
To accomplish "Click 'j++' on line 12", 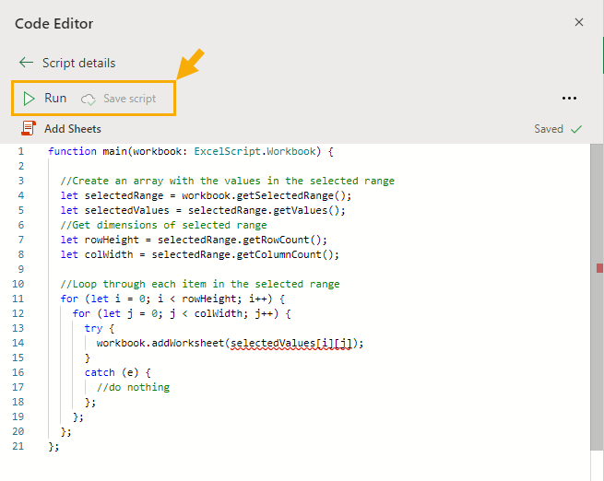I will coord(264,313).
